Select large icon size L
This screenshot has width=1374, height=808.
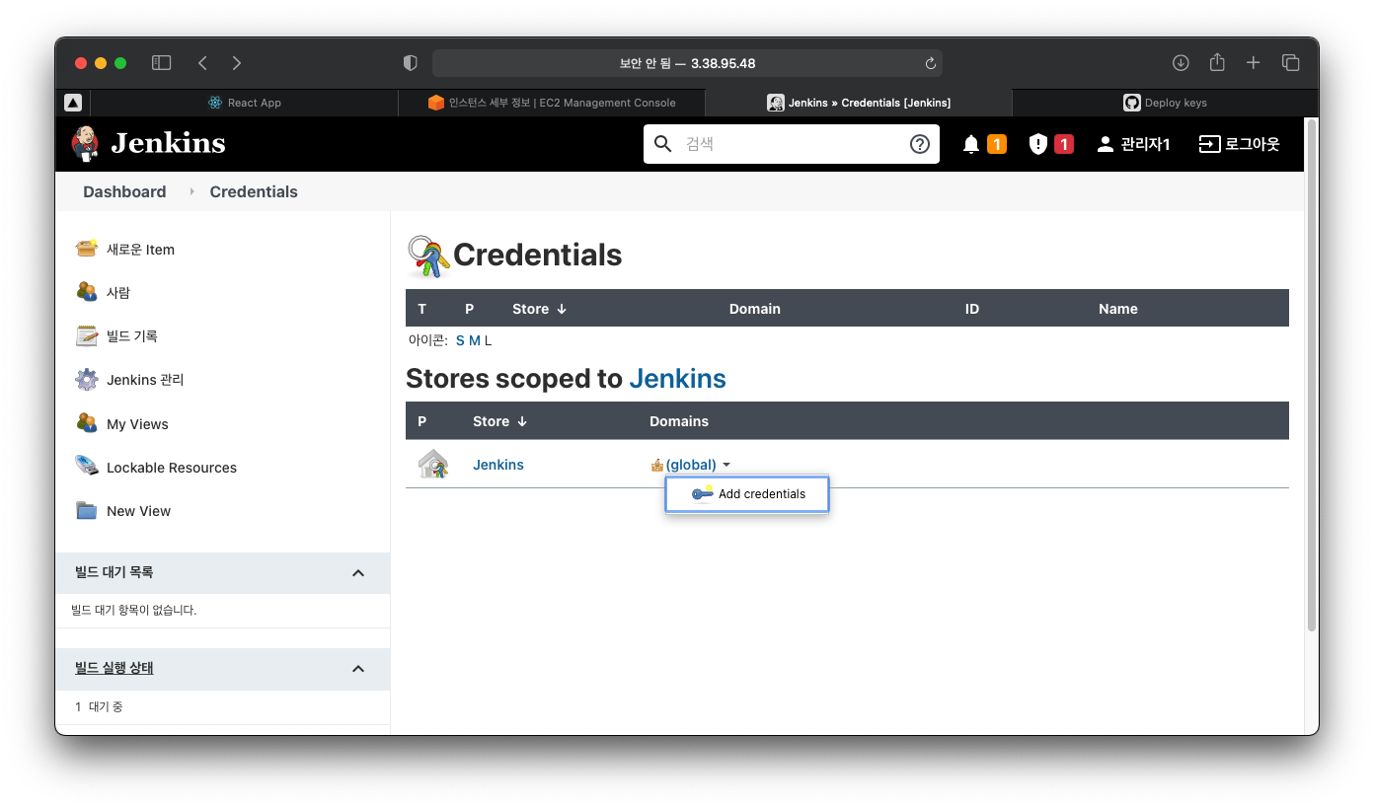pos(488,340)
